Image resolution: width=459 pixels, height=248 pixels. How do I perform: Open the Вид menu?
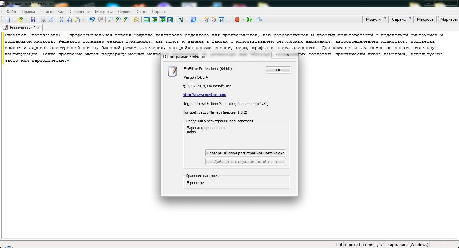(x=61, y=11)
